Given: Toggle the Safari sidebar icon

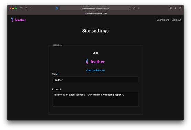Looking at the screenshot, I should (x=21, y=8).
